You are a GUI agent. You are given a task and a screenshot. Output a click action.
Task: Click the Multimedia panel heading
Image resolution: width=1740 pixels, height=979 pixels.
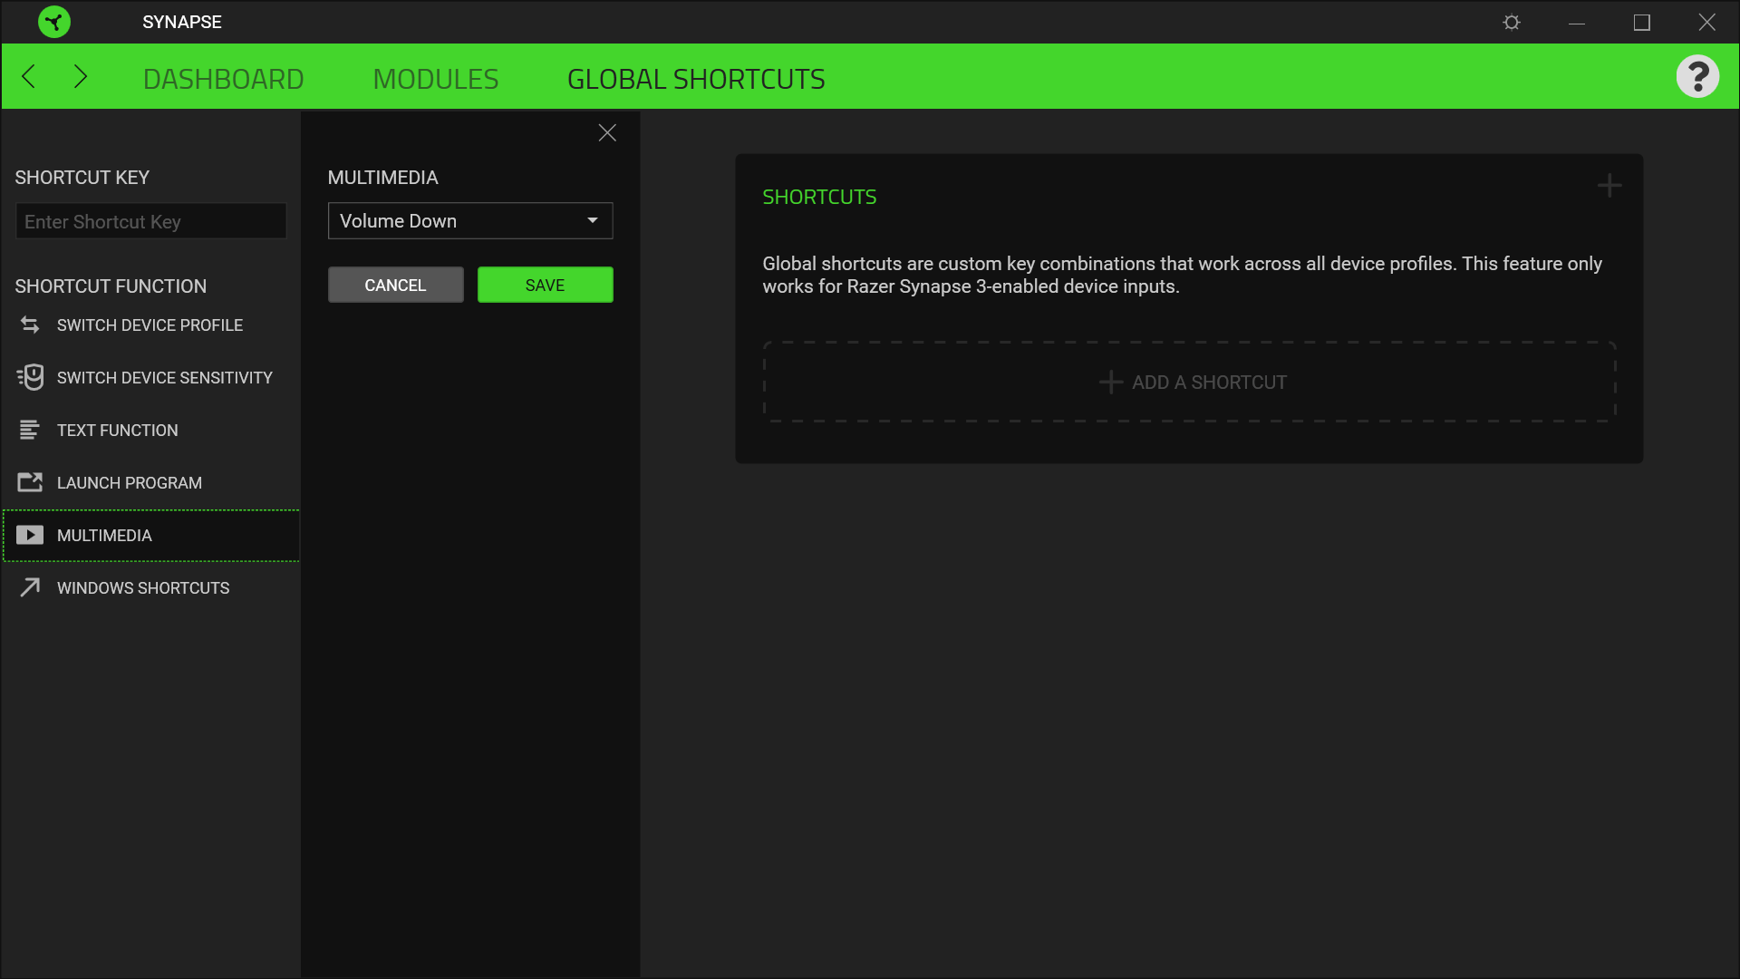[382, 178]
